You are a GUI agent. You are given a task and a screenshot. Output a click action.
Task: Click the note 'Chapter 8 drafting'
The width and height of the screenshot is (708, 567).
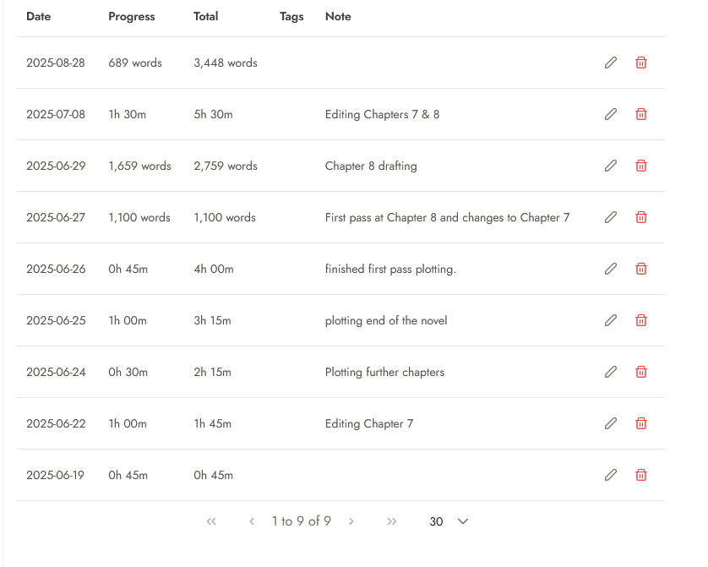click(371, 166)
